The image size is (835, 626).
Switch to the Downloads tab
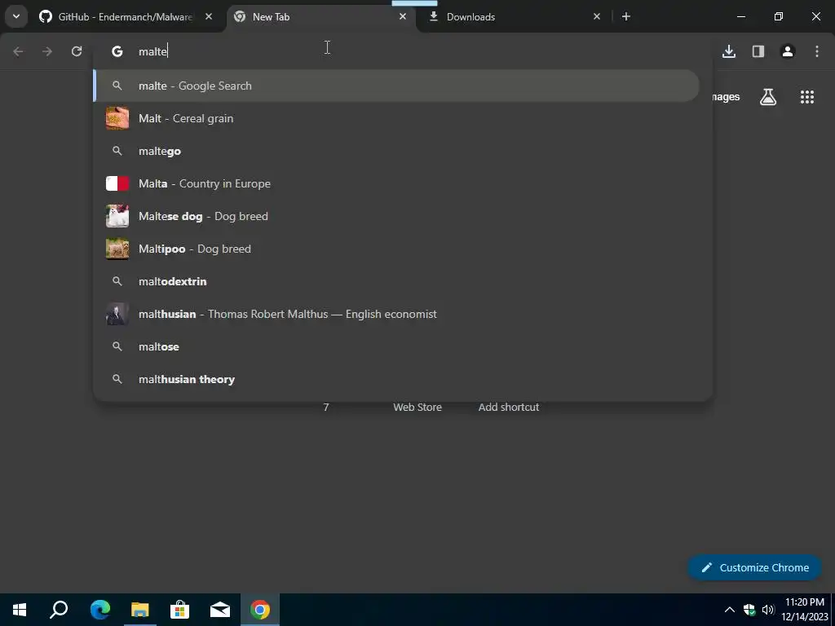tap(514, 17)
